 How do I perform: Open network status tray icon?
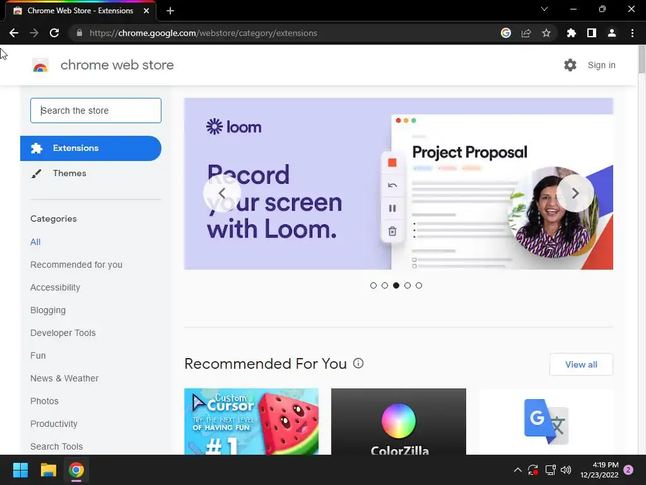(x=550, y=470)
